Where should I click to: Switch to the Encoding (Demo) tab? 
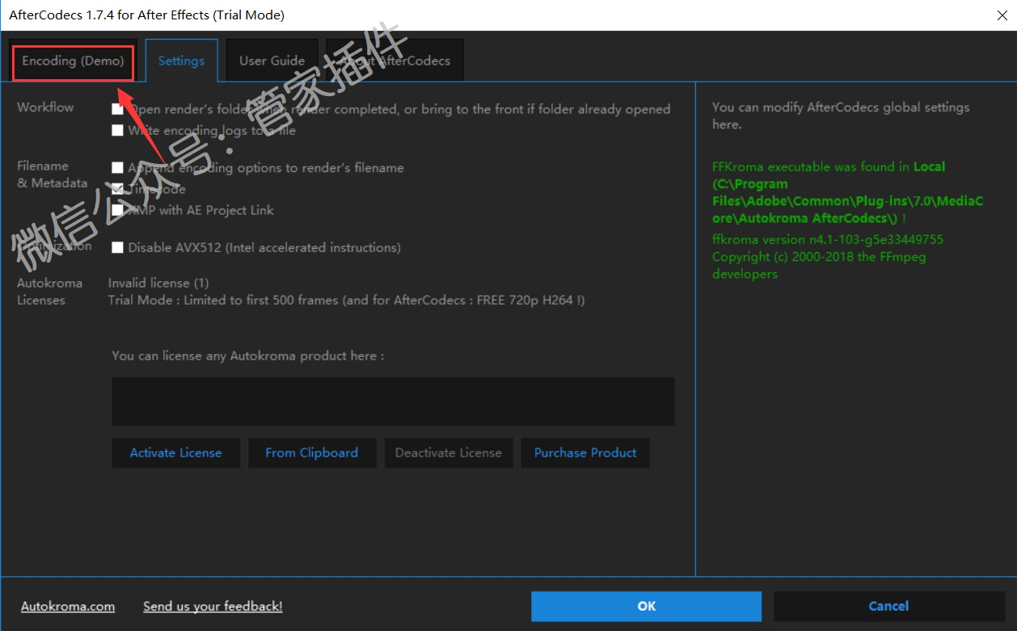(x=73, y=61)
